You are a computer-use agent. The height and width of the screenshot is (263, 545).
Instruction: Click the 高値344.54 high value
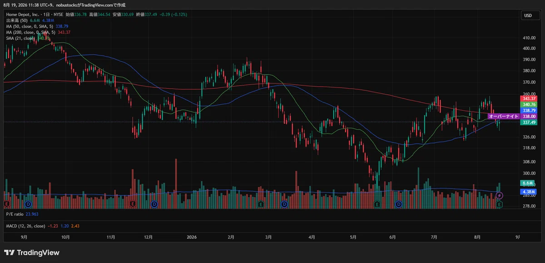[99, 15]
